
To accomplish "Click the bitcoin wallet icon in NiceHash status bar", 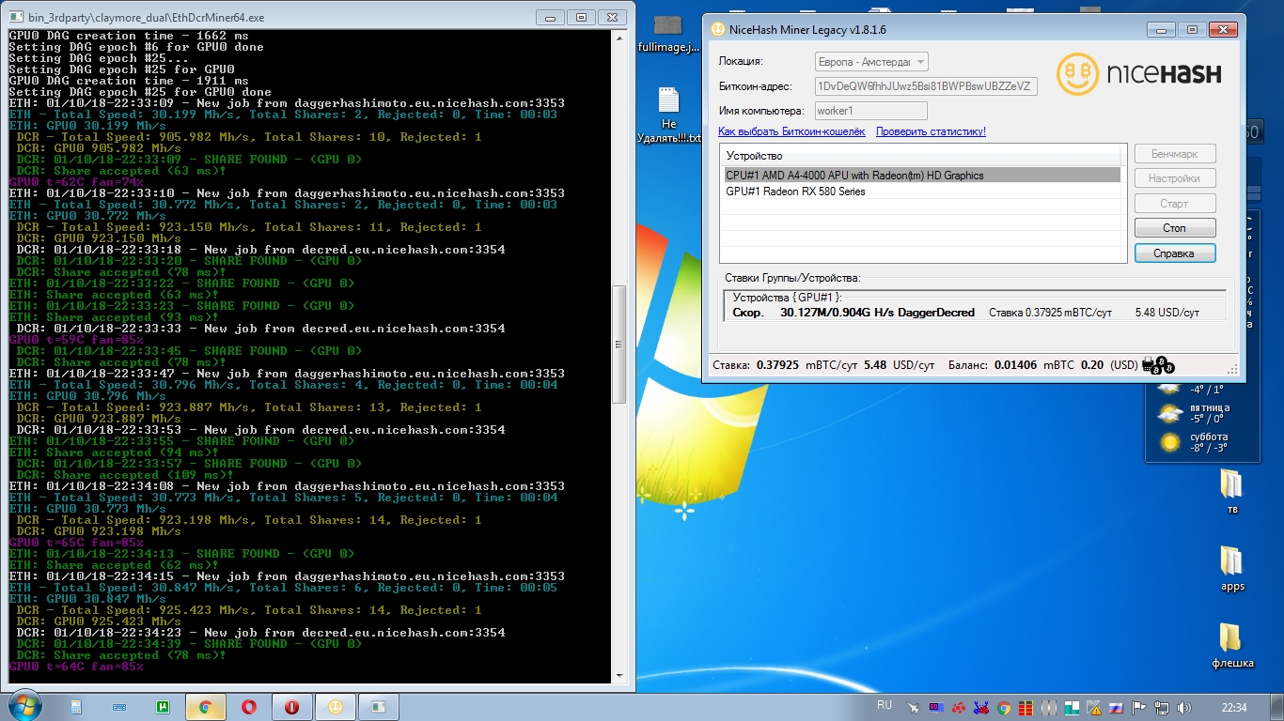I will coord(1160,365).
